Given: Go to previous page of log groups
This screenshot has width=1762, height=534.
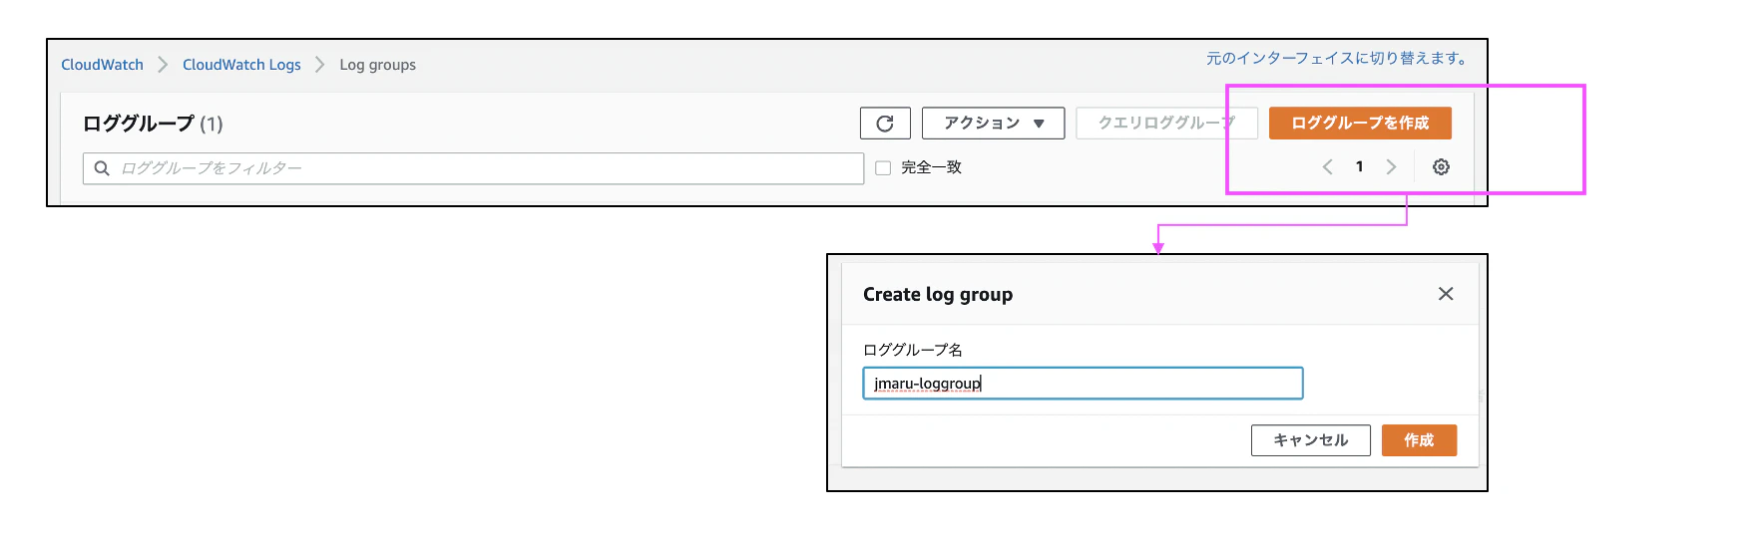Looking at the screenshot, I should tap(1328, 167).
